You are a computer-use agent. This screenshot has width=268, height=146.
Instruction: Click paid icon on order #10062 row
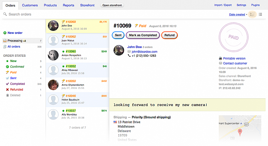(64, 36)
